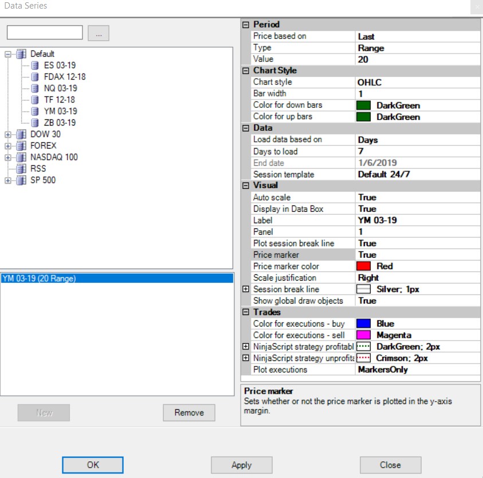
Task: Click the ellipsis browse instrument button
Action: [99, 33]
